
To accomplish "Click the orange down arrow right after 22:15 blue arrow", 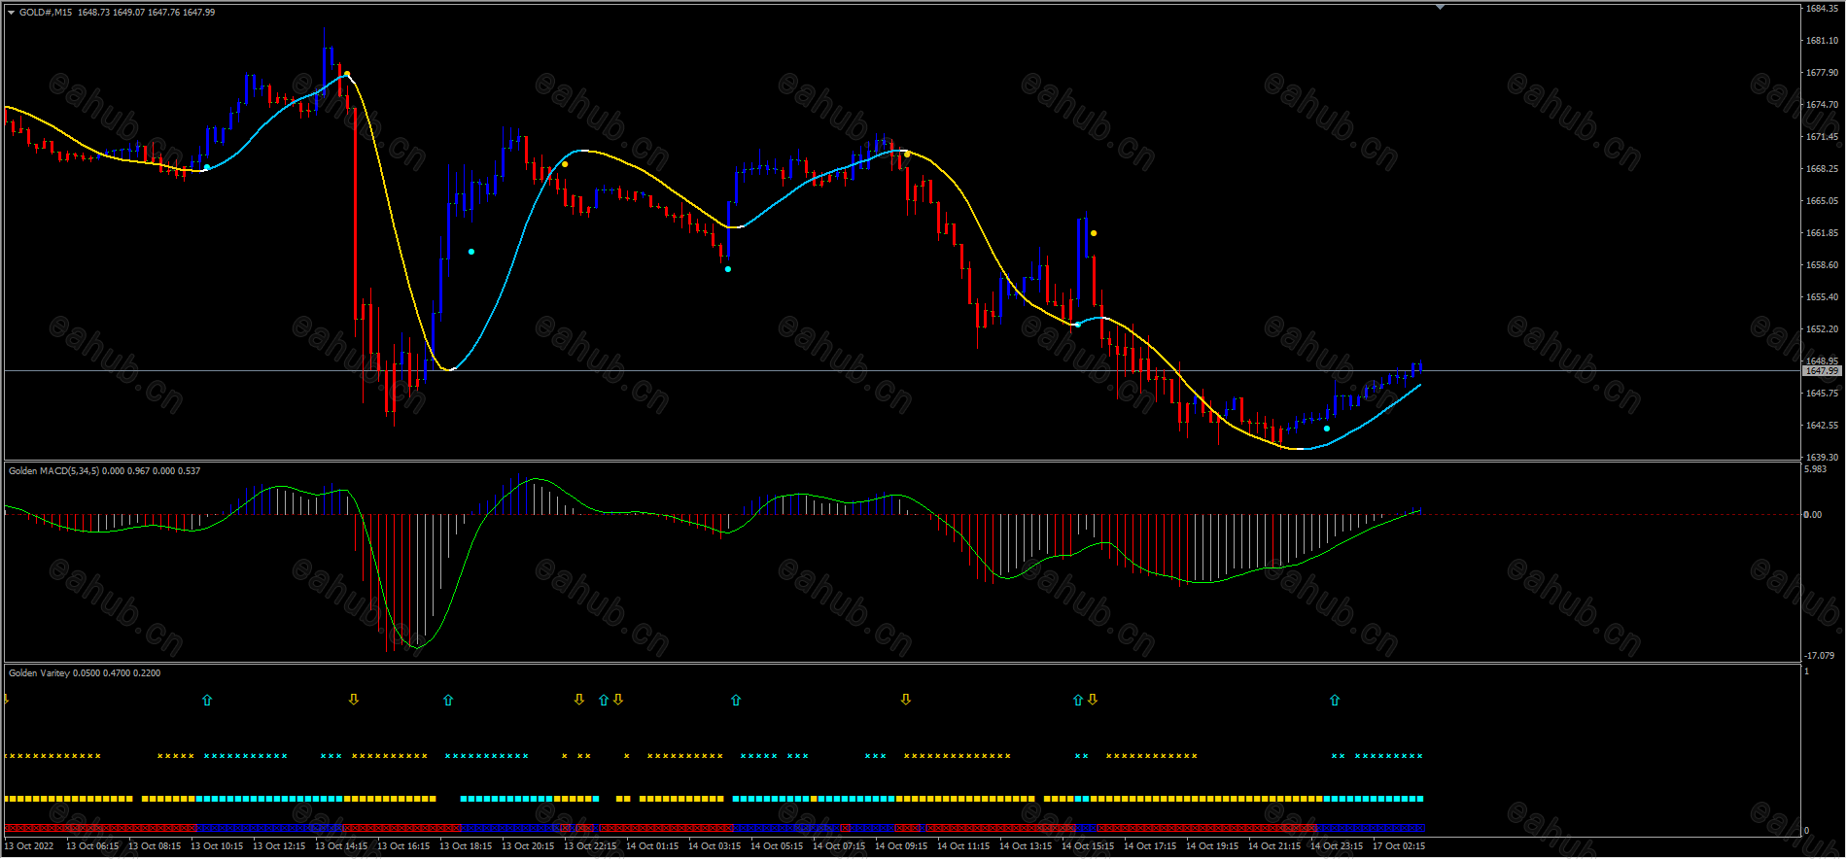I will [x=618, y=700].
